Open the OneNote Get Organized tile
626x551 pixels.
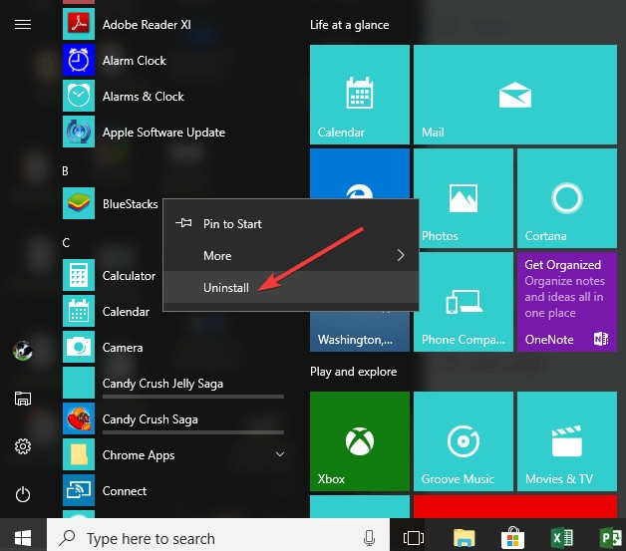coord(567,302)
